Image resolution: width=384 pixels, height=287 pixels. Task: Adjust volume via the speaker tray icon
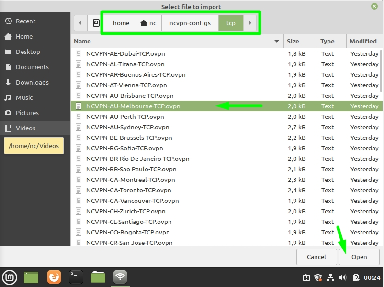click(x=343, y=277)
